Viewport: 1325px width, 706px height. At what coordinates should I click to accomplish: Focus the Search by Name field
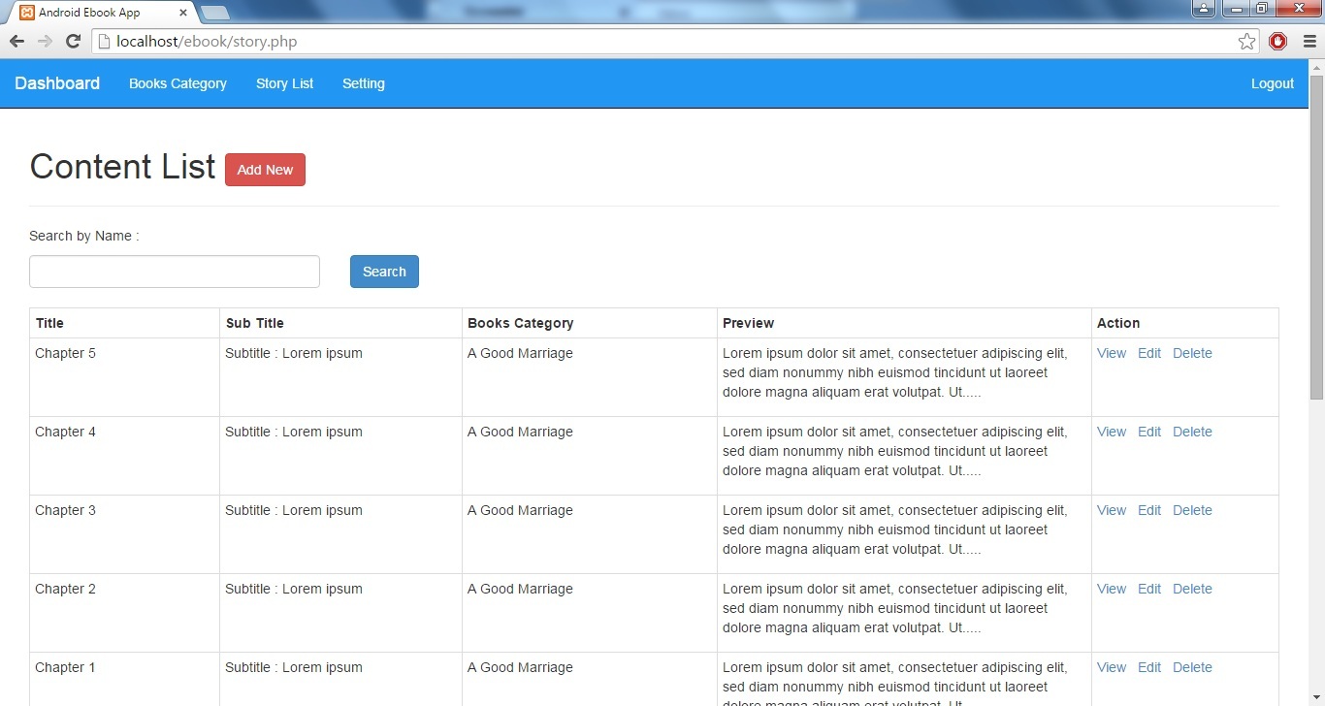175,272
